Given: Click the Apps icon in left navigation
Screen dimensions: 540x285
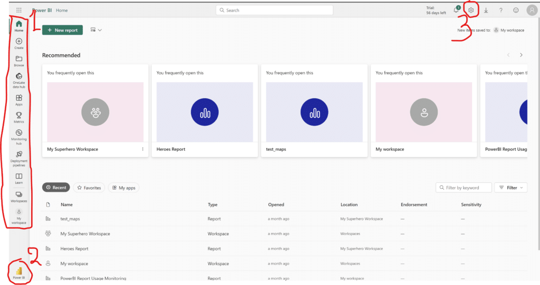Looking at the screenshot, I should pos(19,100).
